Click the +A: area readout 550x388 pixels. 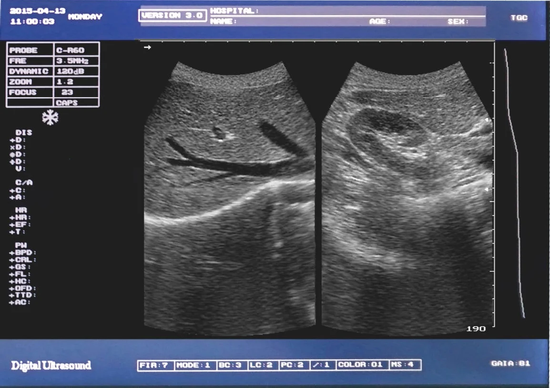click(18, 197)
